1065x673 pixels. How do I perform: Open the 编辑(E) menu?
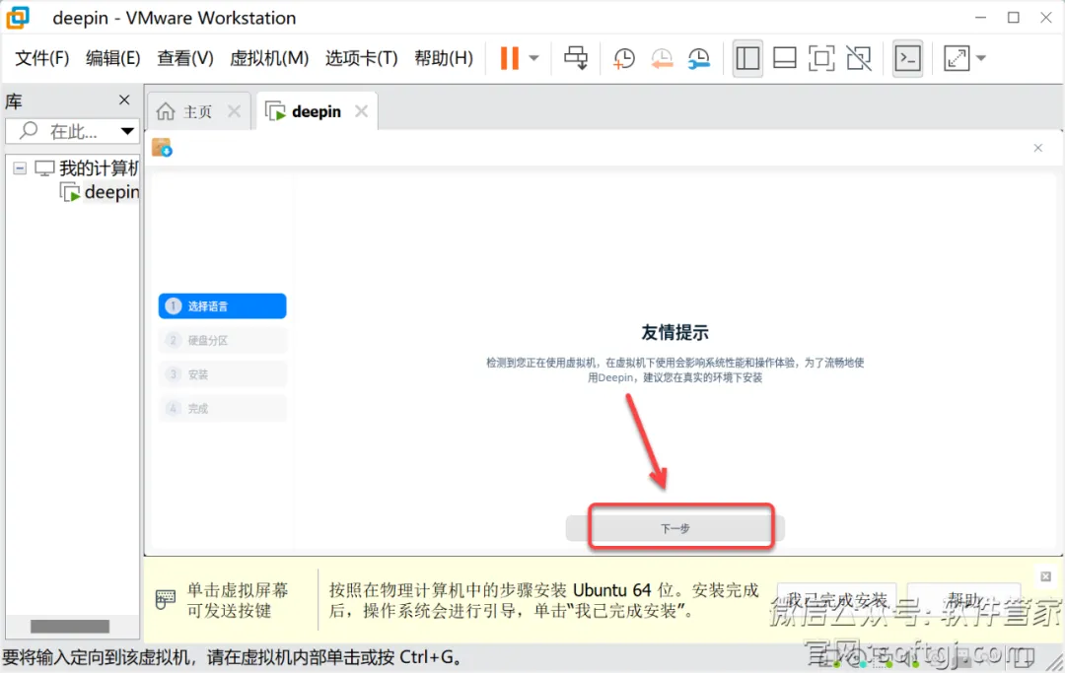coord(112,58)
